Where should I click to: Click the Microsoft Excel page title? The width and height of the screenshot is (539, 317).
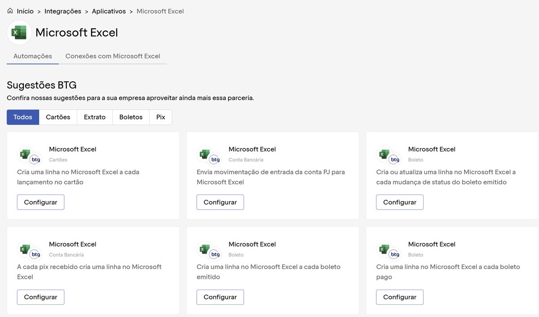pos(77,33)
